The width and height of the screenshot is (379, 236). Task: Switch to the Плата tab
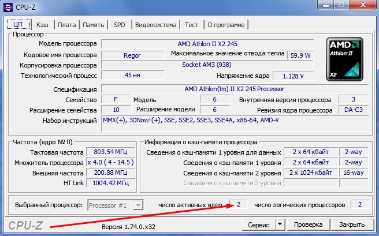click(x=66, y=25)
